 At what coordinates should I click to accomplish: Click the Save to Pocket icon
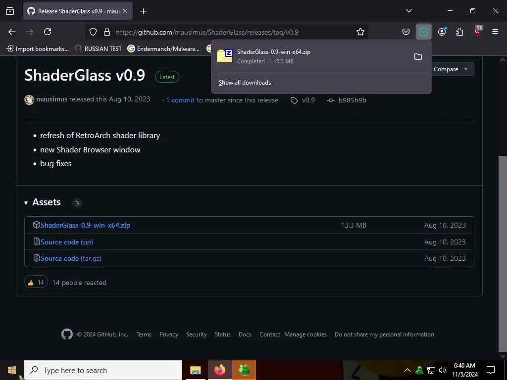(x=406, y=32)
